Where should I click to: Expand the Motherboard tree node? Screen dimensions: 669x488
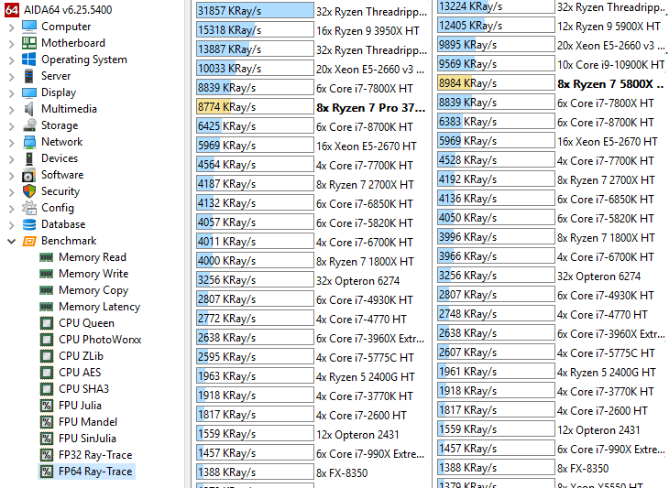(12, 44)
